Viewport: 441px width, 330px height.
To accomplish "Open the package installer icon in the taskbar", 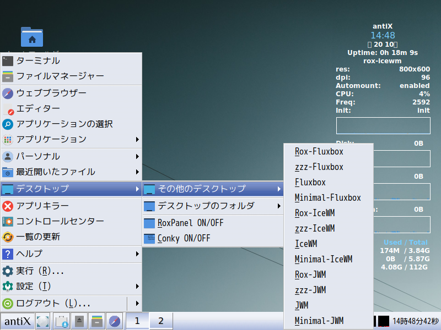I will (61, 321).
